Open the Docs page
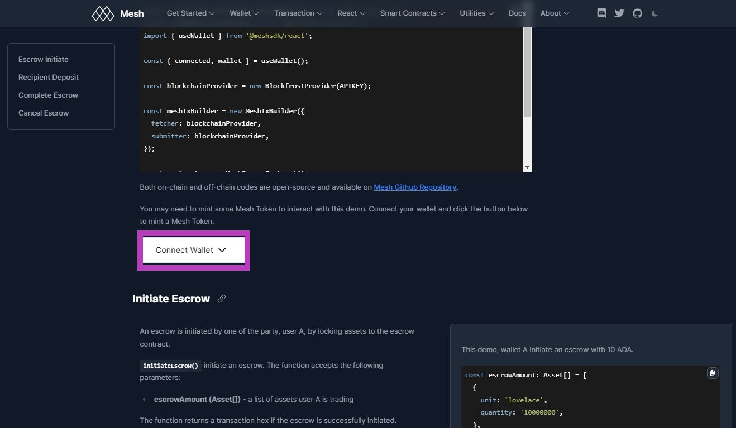 (x=517, y=13)
